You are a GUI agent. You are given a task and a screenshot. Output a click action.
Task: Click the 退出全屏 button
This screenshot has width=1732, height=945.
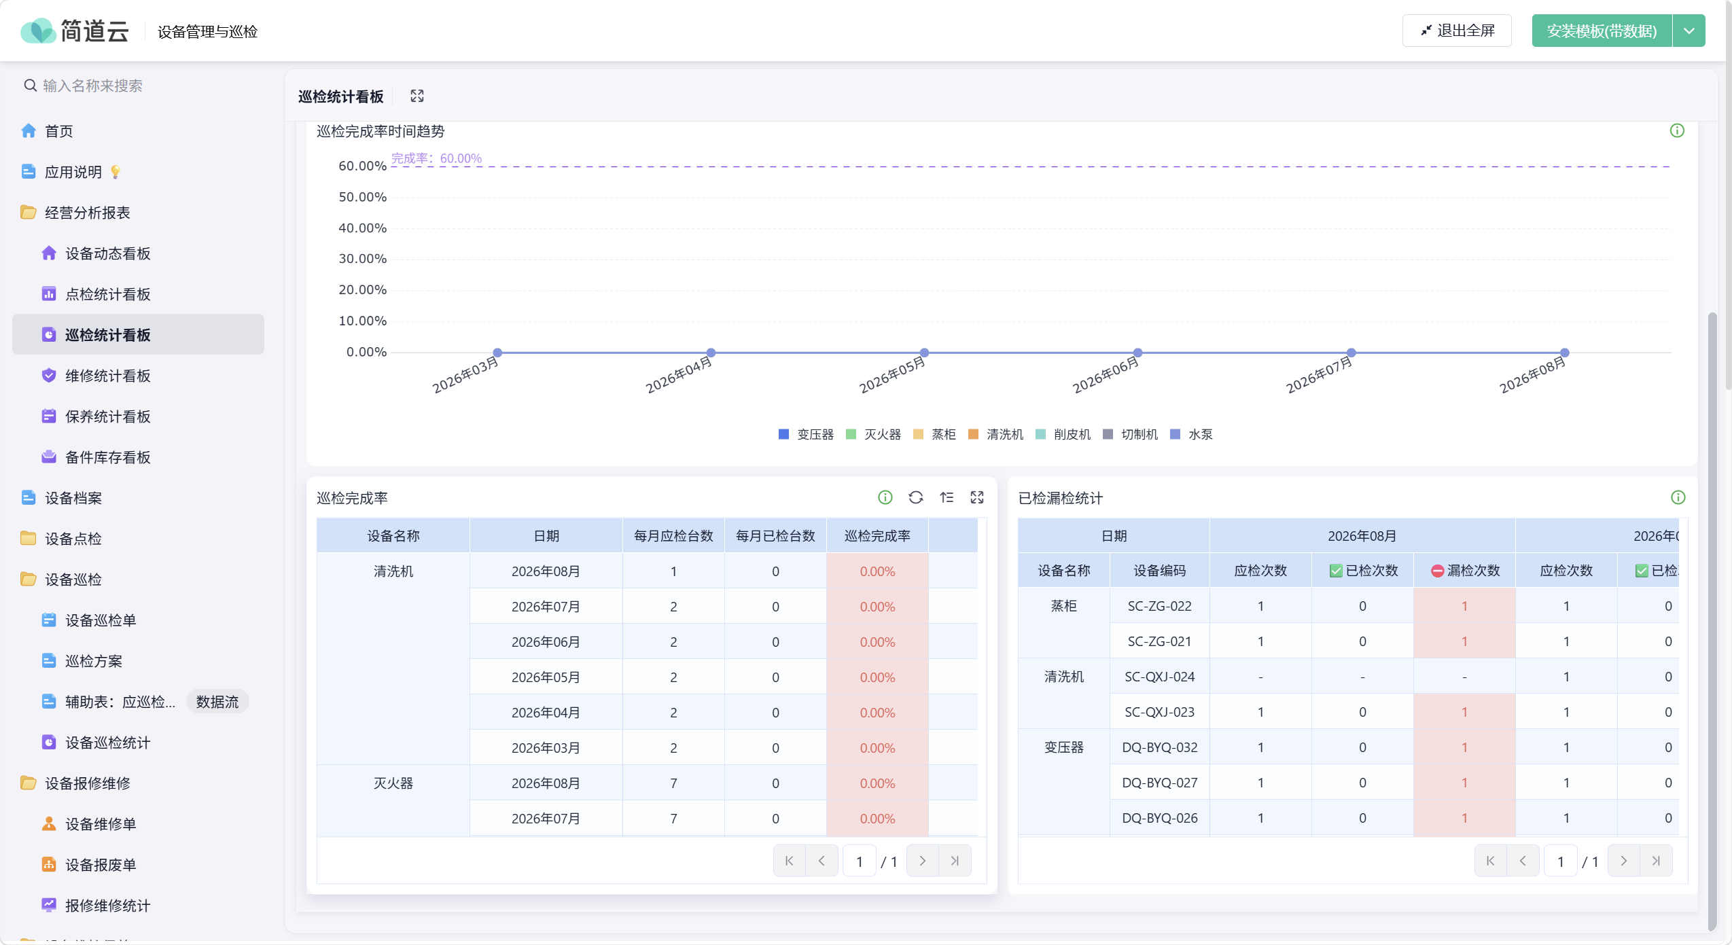tap(1457, 31)
